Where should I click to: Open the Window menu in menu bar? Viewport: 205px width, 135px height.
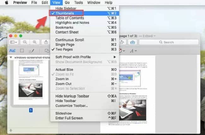tap(94, 3)
